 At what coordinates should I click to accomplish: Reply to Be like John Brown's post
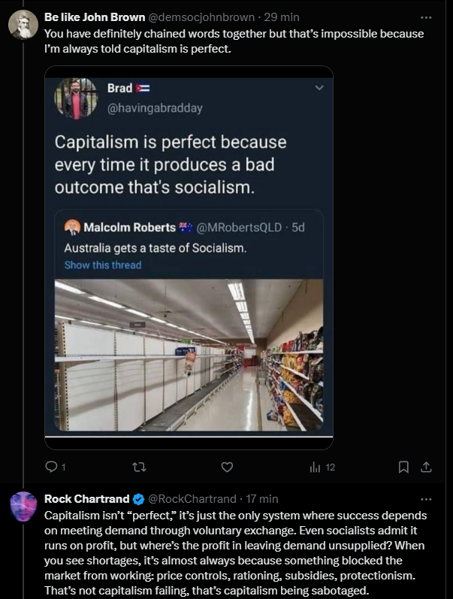click(x=52, y=467)
